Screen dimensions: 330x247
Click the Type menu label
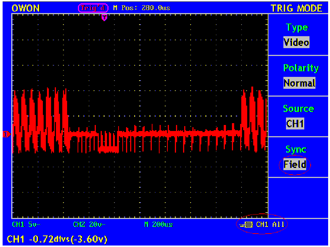[x=297, y=28]
